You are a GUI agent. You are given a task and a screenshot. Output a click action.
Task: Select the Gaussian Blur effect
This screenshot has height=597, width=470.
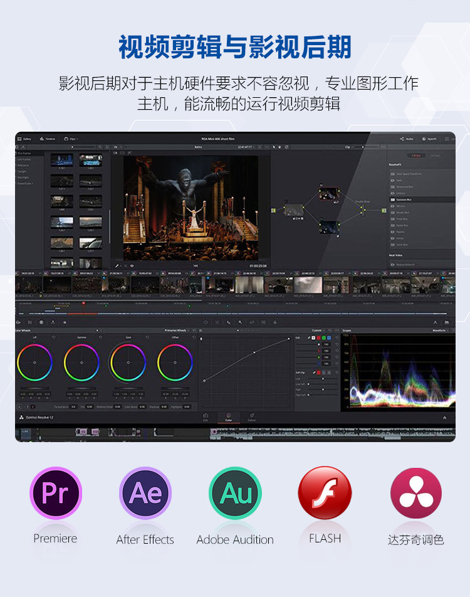(422, 199)
